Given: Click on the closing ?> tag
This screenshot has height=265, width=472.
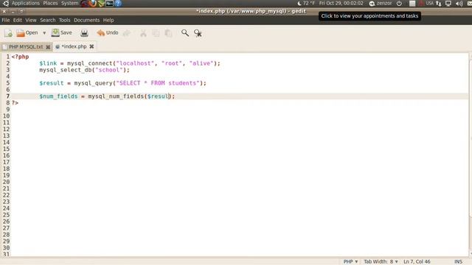Looking at the screenshot, I should click(15, 103).
